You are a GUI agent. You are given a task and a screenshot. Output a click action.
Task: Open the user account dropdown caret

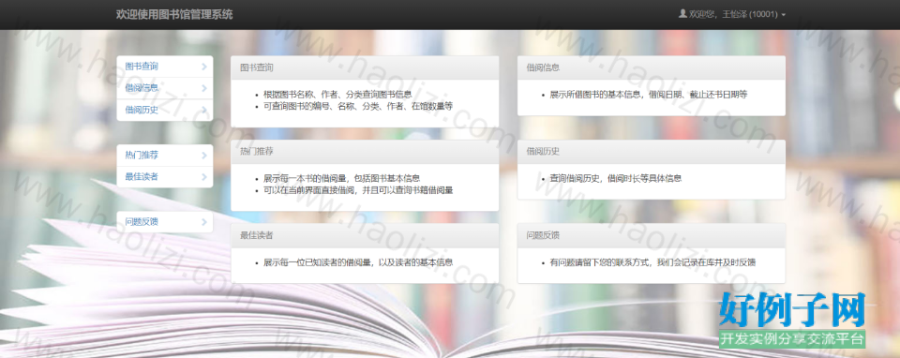tap(784, 15)
